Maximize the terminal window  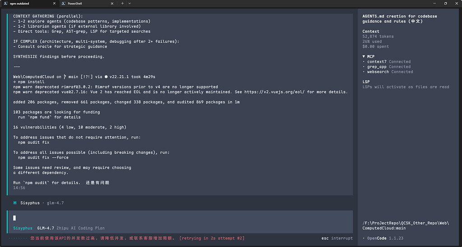pyautogui.click(x=445, y=4)
